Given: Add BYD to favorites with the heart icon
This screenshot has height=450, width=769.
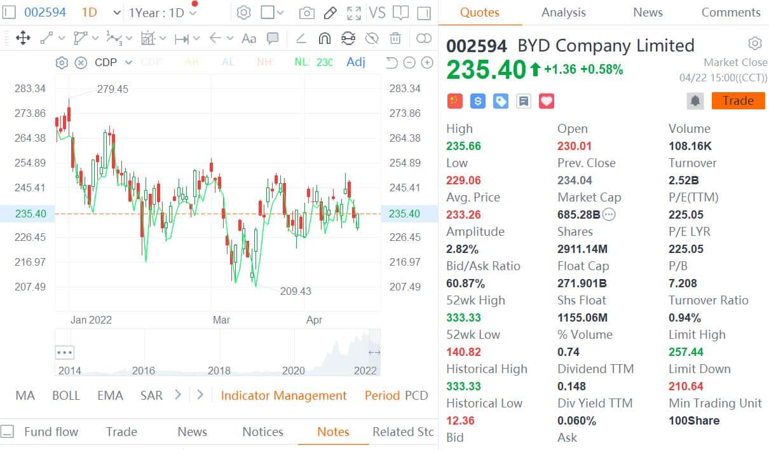Looking at the screenshot, I should (546, 100).
